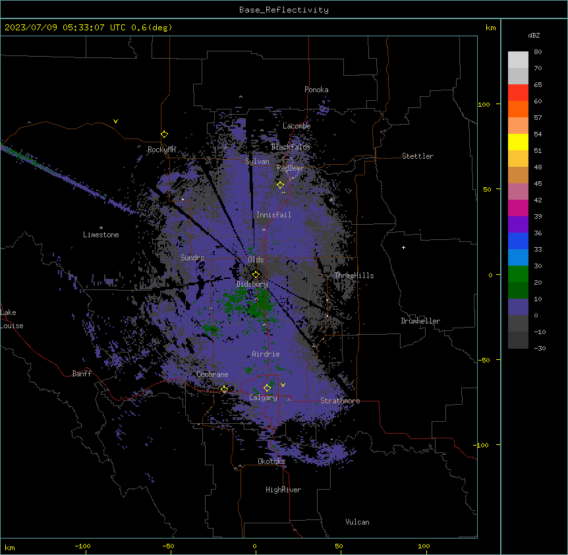Select the yellow 51-54 dBZ legend swatch
This screenshot has height=555, width=568.
[x=518, y=142]
